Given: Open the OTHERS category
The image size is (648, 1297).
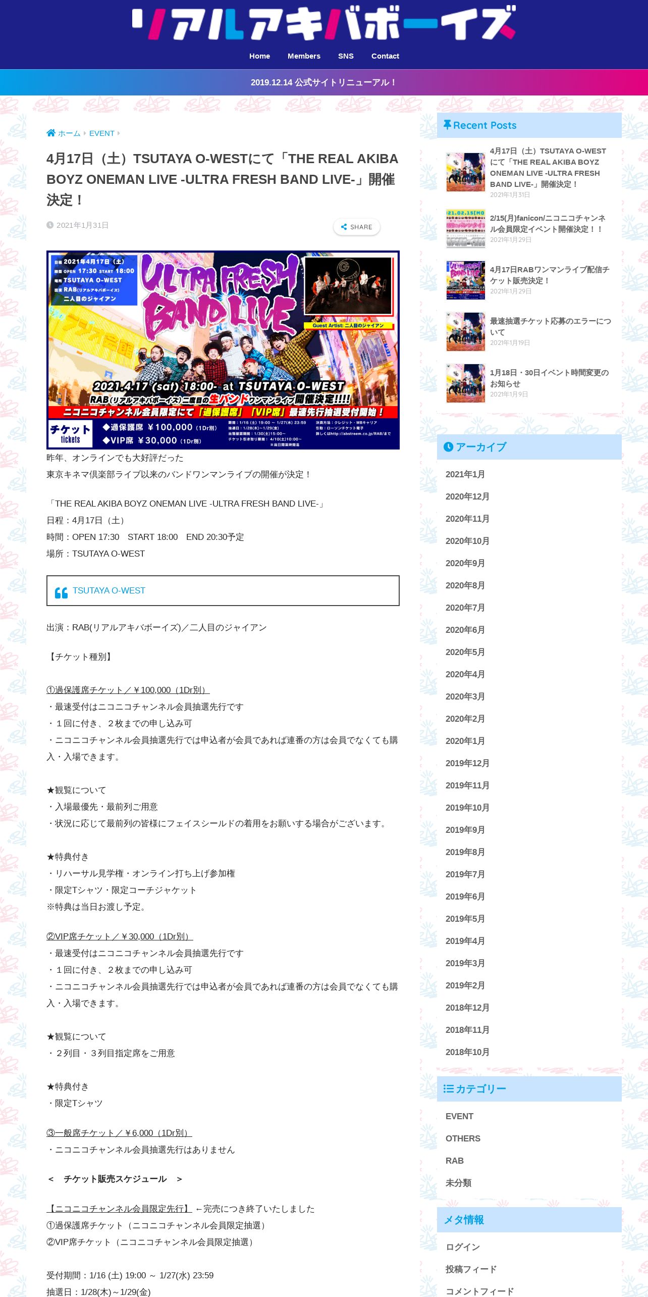Looking at the screenshot, I should [463, 1138].
